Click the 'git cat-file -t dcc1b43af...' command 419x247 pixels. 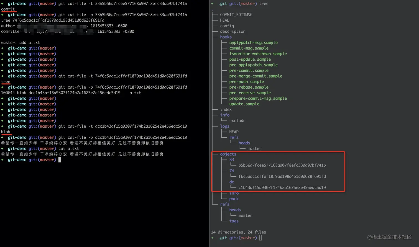click(122, 126)
